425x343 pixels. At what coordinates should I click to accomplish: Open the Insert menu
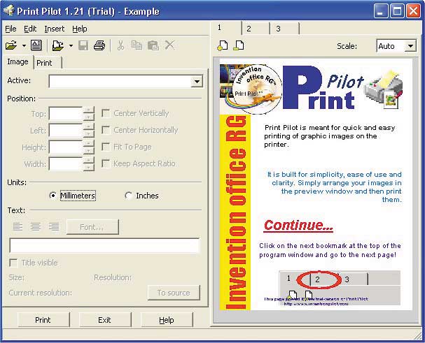pos(55,29)
